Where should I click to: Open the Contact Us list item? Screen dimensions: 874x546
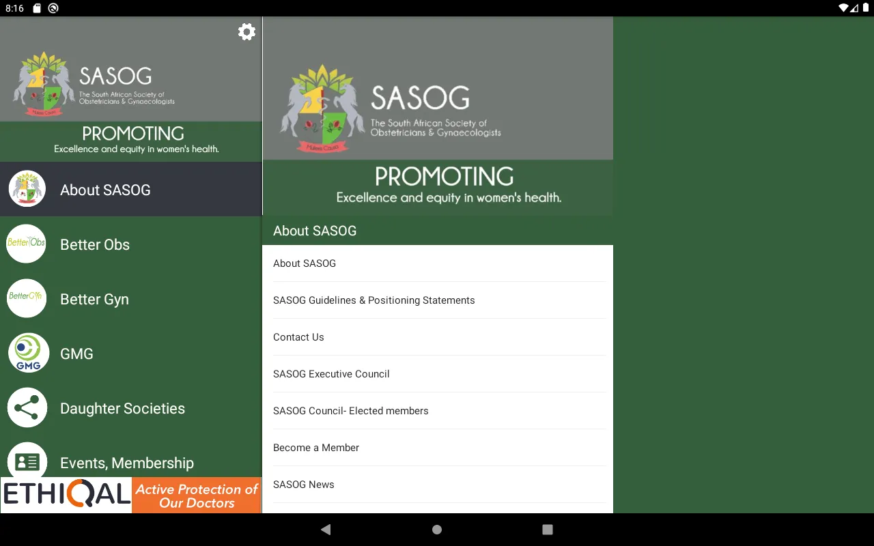coord(438,337)
